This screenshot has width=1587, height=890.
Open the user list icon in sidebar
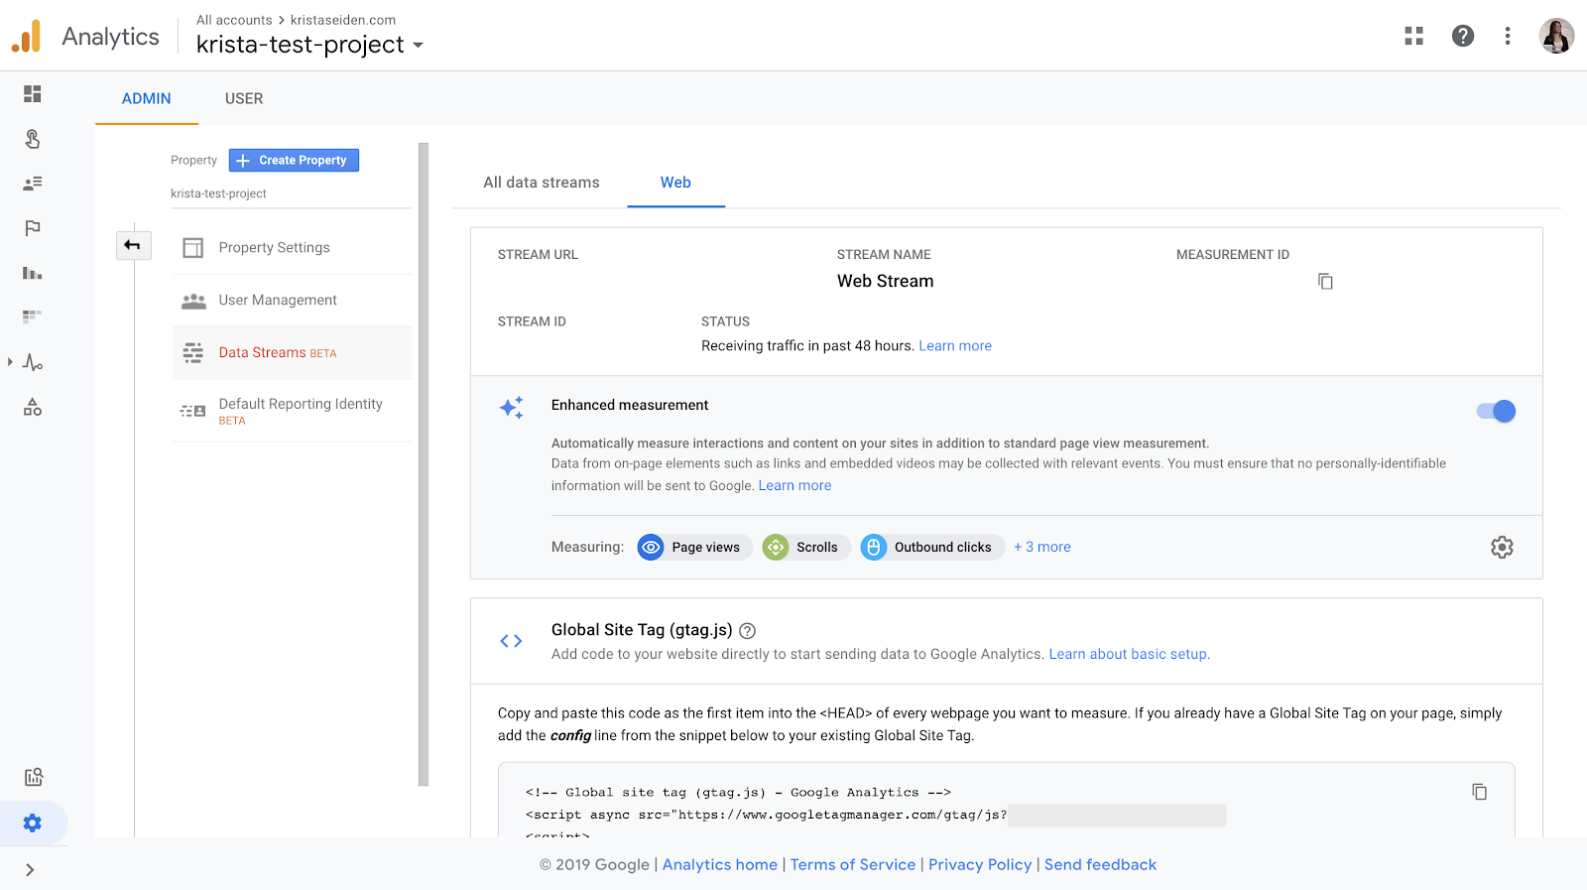33,184
